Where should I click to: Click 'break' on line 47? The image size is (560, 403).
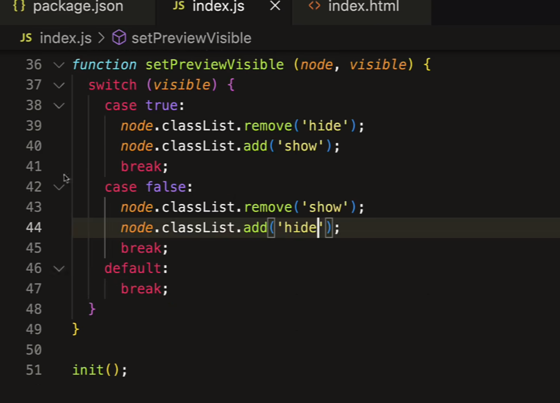tap(141, 289)
